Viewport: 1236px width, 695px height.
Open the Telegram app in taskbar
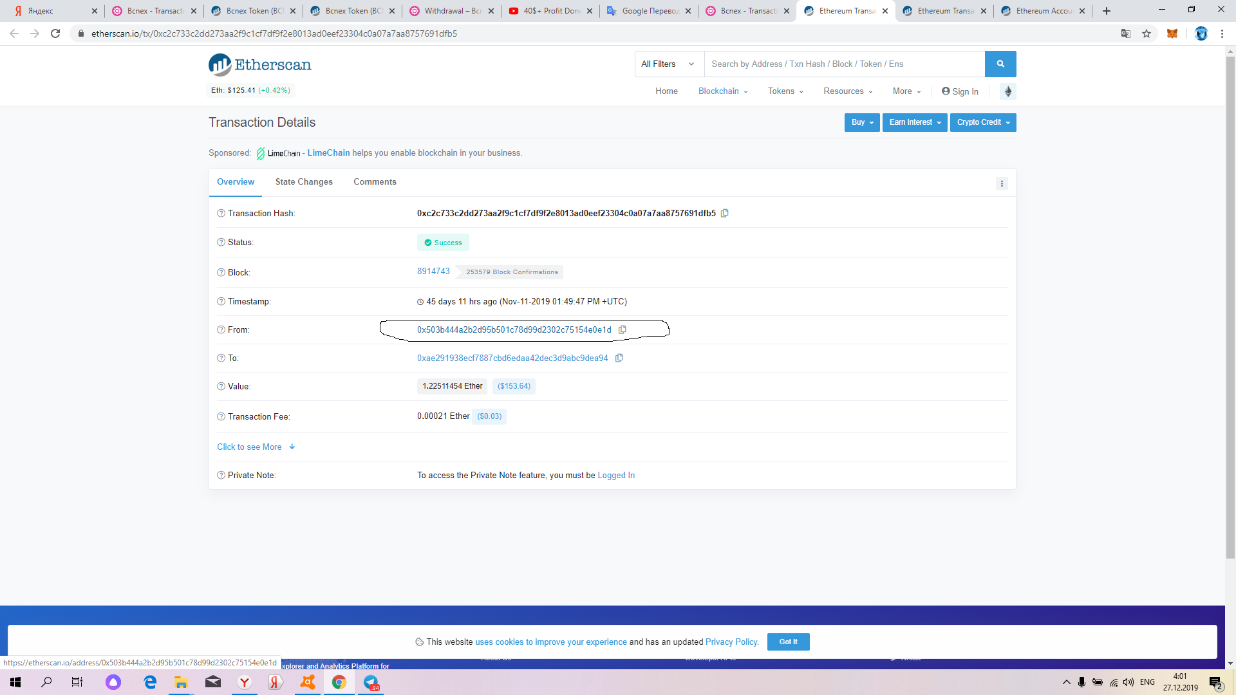[x=371, y=682]
